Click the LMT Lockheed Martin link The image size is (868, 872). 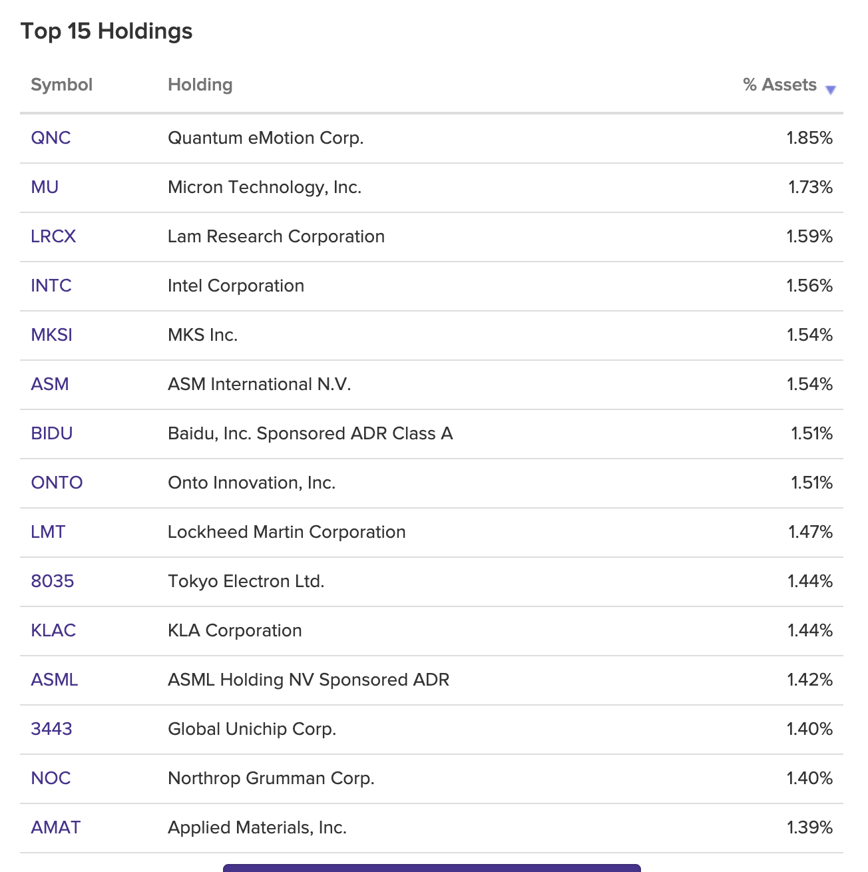(48, 532)
